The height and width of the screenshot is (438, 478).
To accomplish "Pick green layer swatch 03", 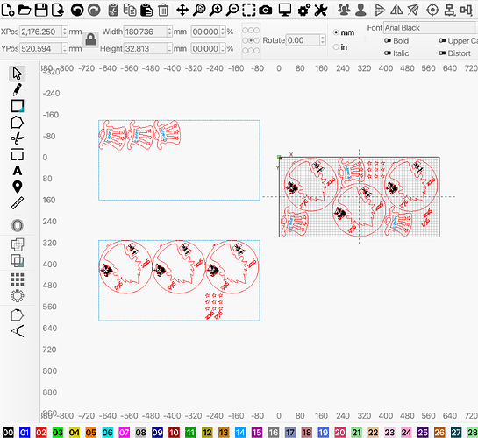I will [x=58, y=432].
